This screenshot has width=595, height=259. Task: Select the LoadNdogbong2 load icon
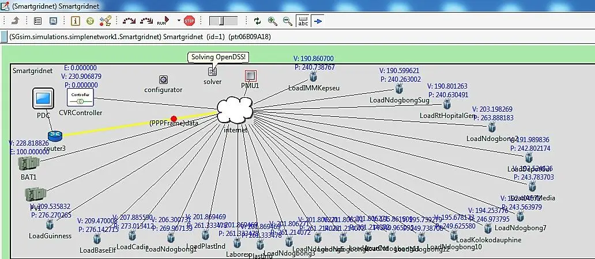pos(492,127)
